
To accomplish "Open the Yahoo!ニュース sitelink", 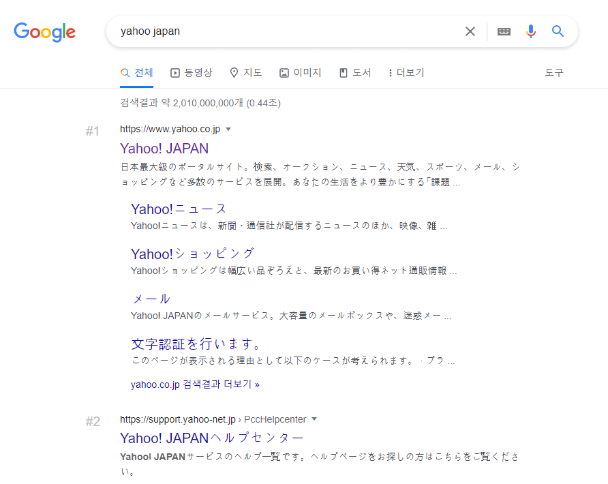I will [179, 209].
